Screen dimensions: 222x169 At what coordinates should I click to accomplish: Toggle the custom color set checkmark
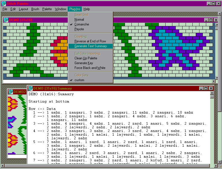(x=79, y=80)
